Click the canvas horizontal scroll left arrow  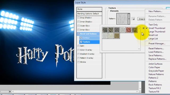(x=13, y=92)
